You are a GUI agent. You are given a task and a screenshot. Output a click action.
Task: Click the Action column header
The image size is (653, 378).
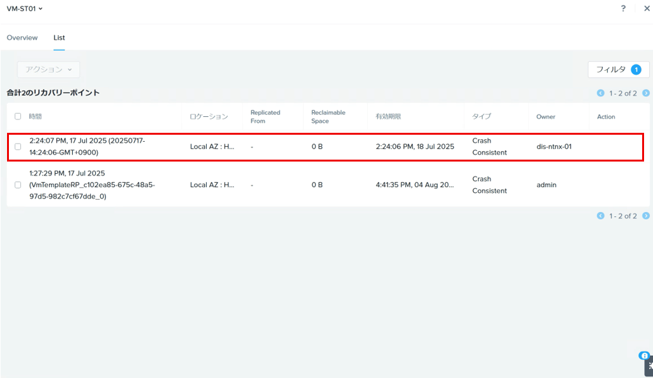[606, 117]
